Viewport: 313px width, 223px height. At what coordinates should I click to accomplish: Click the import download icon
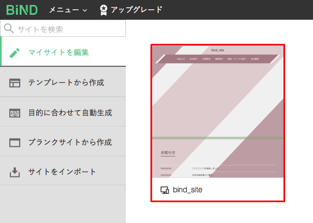[x=15, y=172]
